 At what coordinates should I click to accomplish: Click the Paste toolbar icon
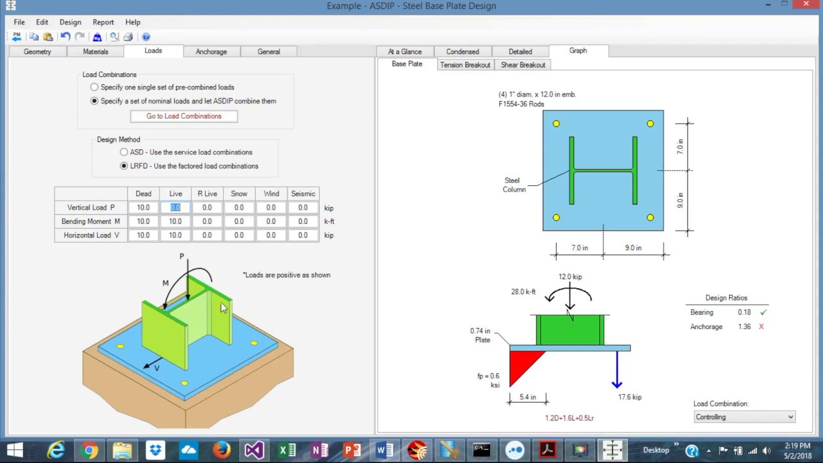(x=48, y=37)
